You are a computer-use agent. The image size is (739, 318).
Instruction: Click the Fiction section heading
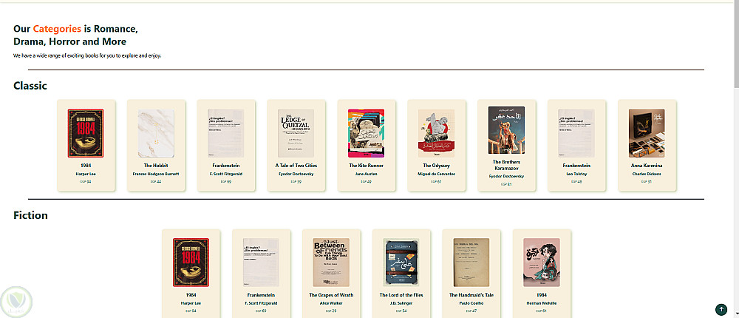coord(30,215)
